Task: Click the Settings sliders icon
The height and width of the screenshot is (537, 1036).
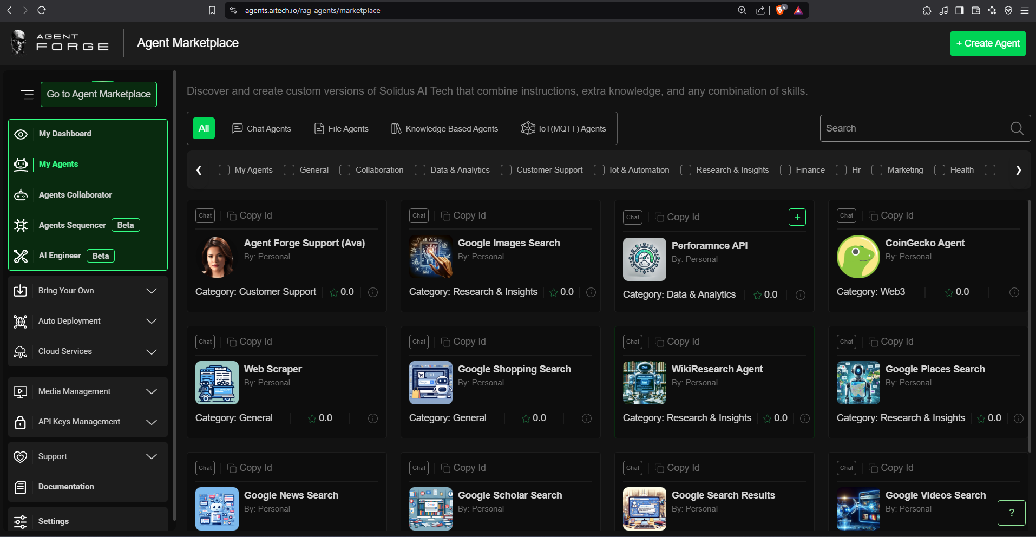Action: coord(21,522)
